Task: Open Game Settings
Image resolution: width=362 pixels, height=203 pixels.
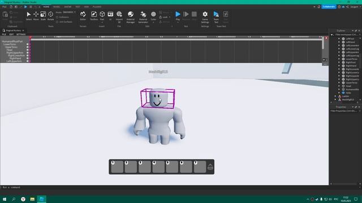Action: (x=205, y=17)
